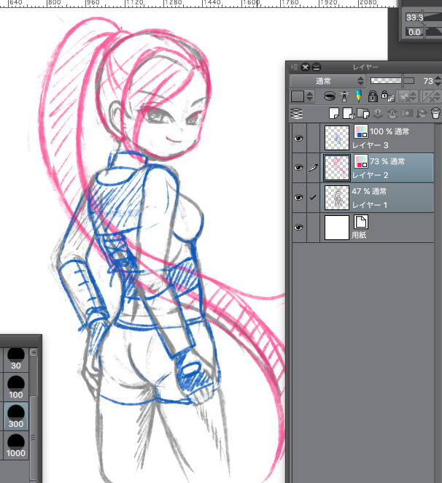Select the レイヤー 3 thumbnail

[x=337, y=138]
